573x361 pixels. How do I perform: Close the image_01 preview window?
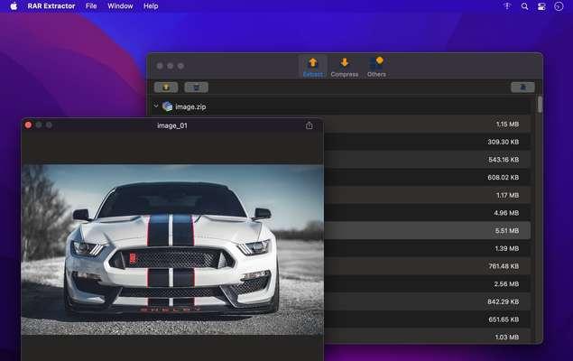(28, 125)
